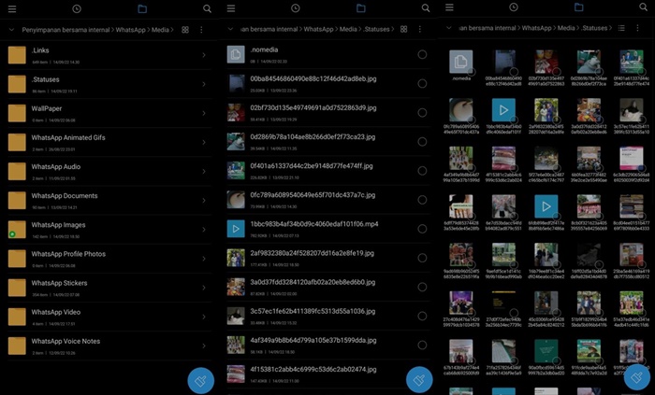Open hamburger menu in left panel

12,8
